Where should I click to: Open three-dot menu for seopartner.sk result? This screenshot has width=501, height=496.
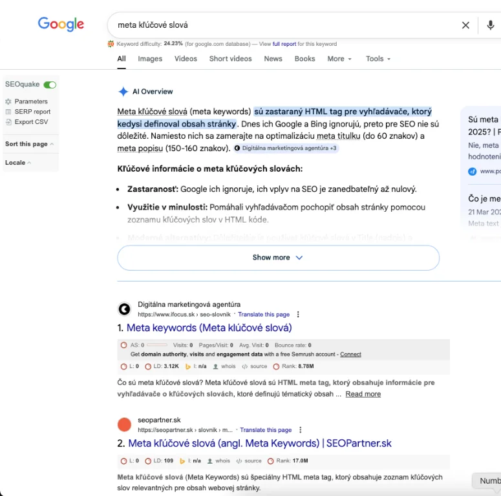[300, 429]
